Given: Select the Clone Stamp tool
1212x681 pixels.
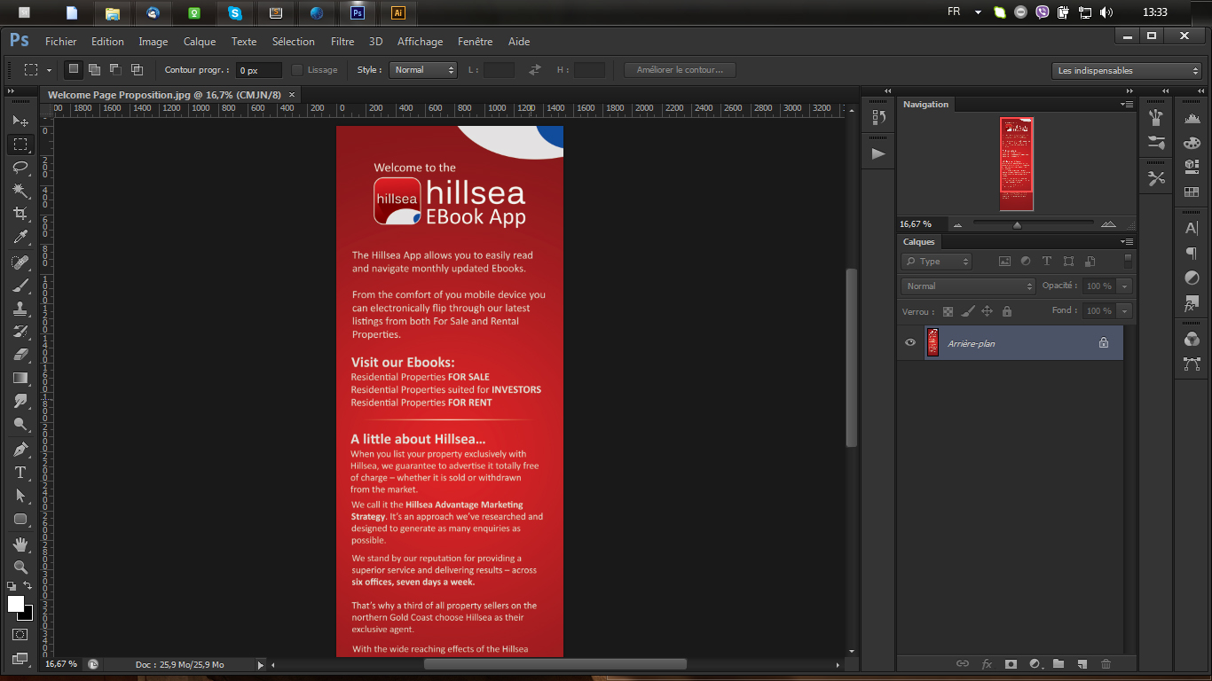Looking at the screenshot, I should pyautogui.click(x=20, y=309).
